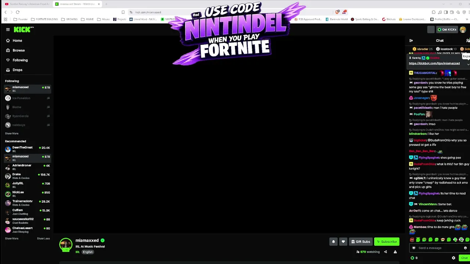Open the Projects bookmark
Viewport: 470px width, 264px height.
tap(120, 19)
